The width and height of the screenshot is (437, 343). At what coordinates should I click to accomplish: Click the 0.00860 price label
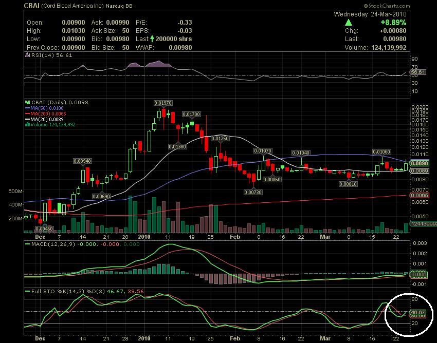[272, 180]
